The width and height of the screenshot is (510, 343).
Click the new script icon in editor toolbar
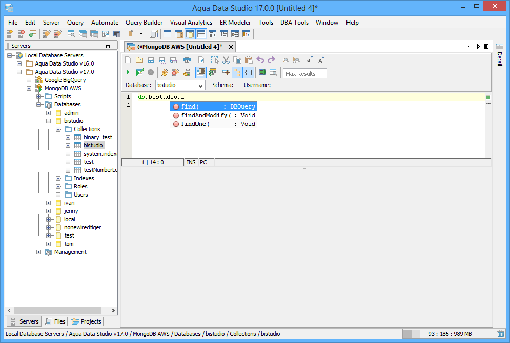coord(128,60)
